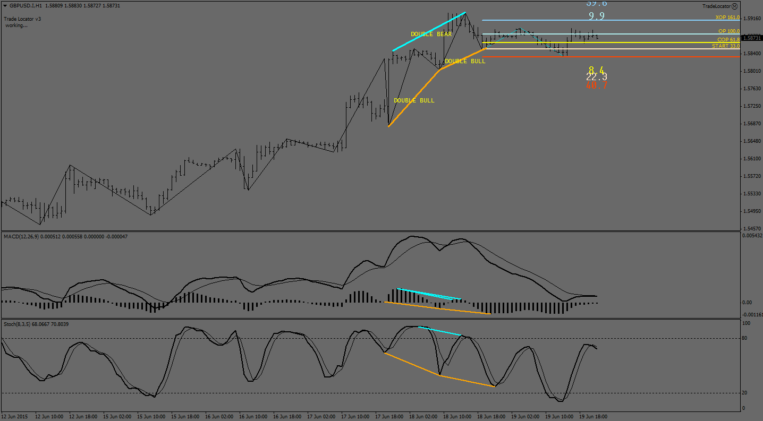763x421 pixels.
Task: Click the COP 61.8 level label
Action: tap(728, 40)
